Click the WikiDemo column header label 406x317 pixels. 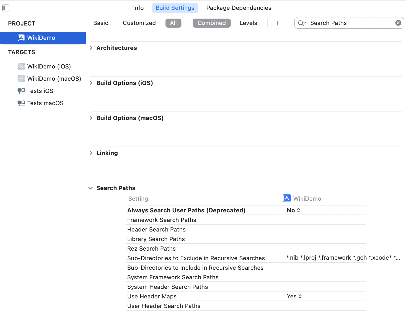click(307, 199)
